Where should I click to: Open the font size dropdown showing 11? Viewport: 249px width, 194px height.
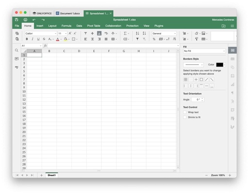tap(63, 33)
